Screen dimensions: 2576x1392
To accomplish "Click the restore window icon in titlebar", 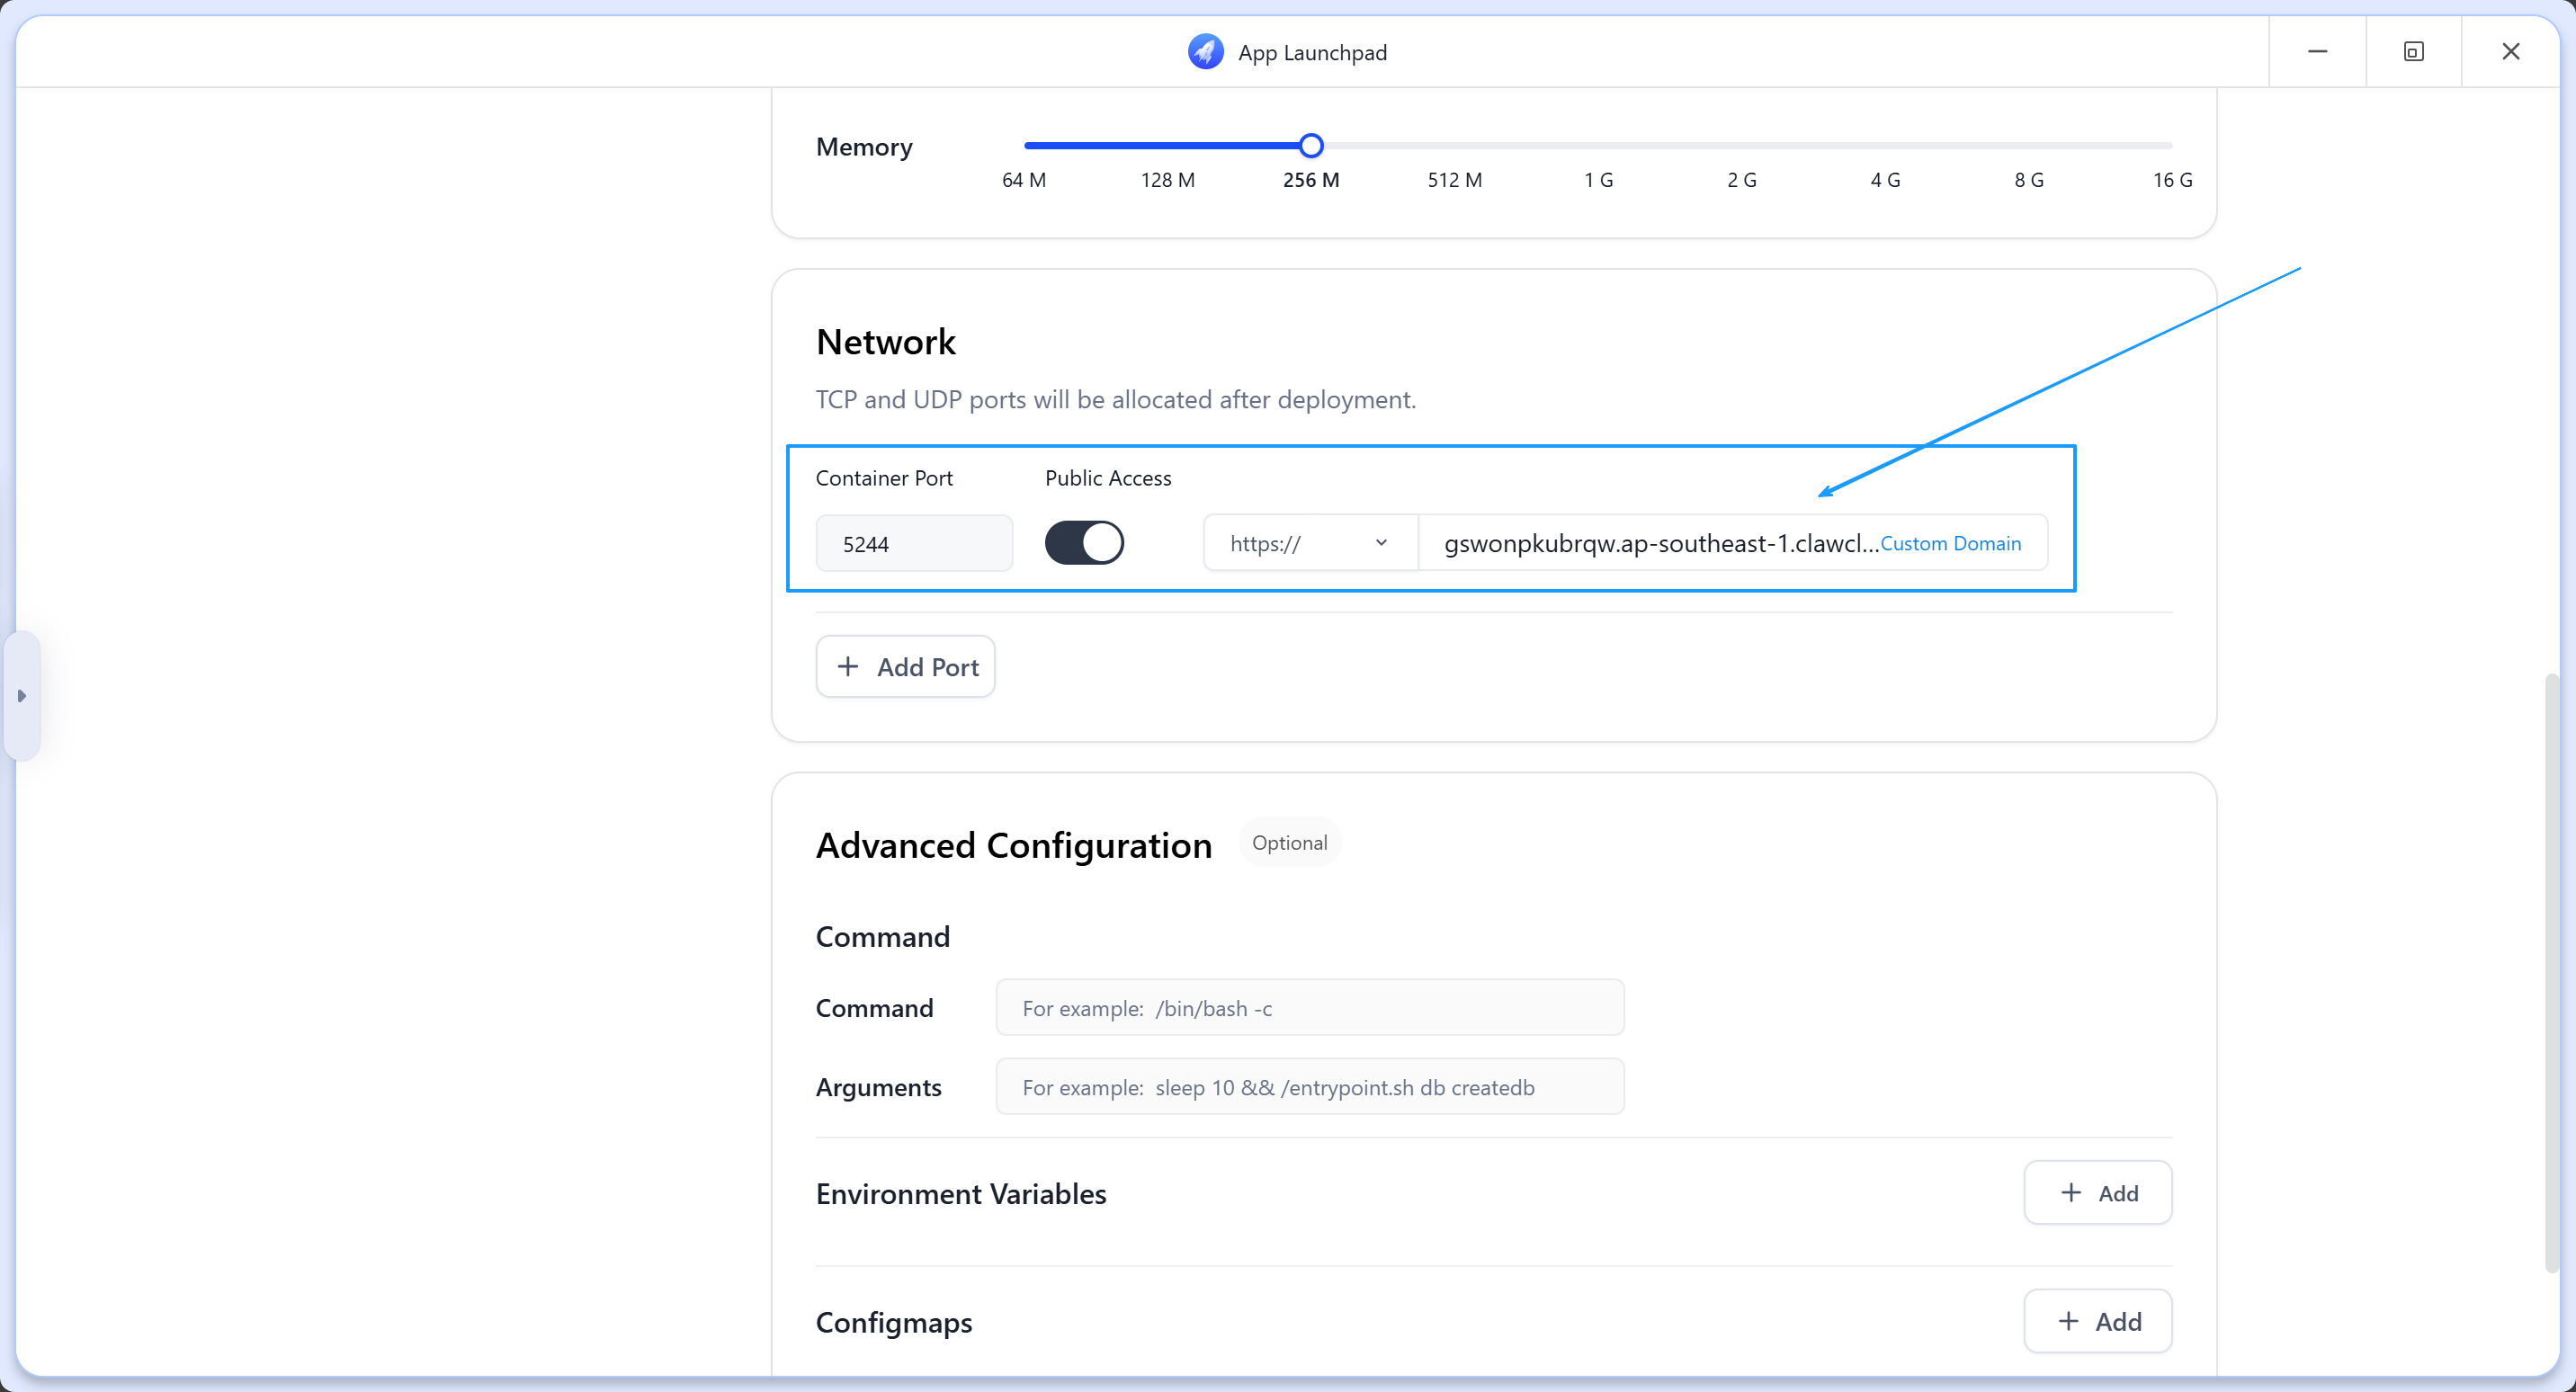I will point(2414,51).
